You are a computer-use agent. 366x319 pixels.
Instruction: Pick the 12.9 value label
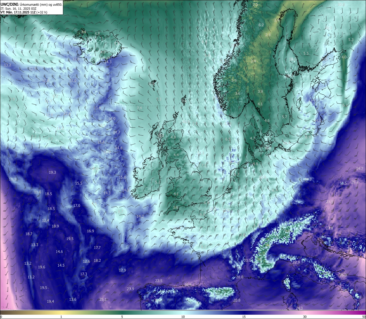click(122, 270)
